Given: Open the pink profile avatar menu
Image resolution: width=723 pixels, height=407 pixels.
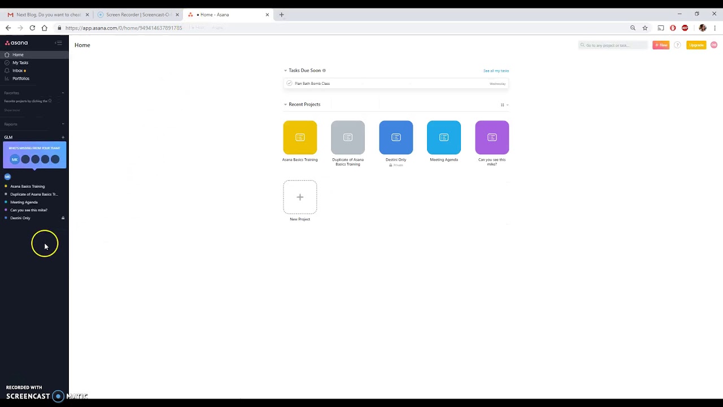Looking at the screenshot, I should tap(714, 45).
